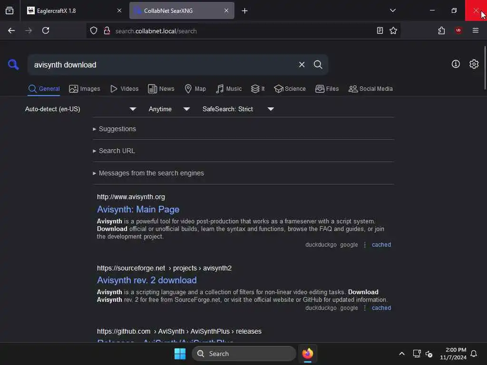Open recent browsing Firefox View icon
The image size is (487, 365).
click(10, 10)
